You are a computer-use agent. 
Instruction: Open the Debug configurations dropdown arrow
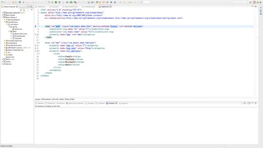click(69, 2)
